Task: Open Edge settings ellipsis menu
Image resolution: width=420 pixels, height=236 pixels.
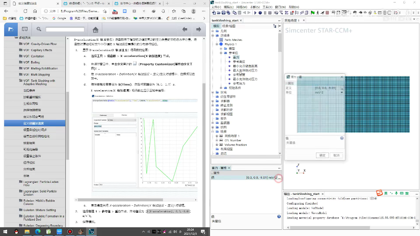Action: [204, 11]
